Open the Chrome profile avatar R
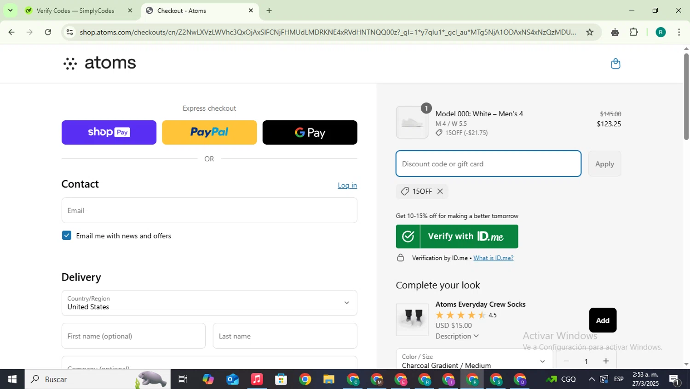This screenshot has height=389, width=690. pos(661,32)
